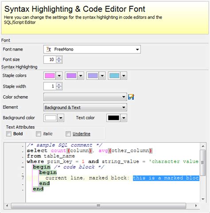Open the Background color dropdown arrow
The image size is (210, 213).
pos(61,118)
